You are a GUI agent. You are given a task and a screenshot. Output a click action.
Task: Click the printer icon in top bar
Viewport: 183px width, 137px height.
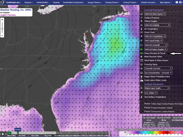[180, 2]
